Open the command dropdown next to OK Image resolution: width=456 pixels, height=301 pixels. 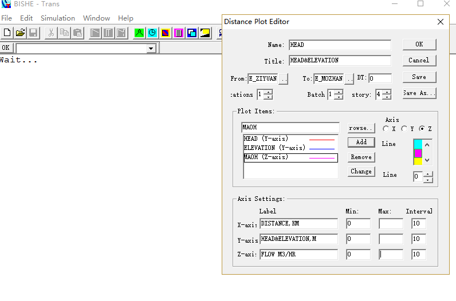coord(151,49)
